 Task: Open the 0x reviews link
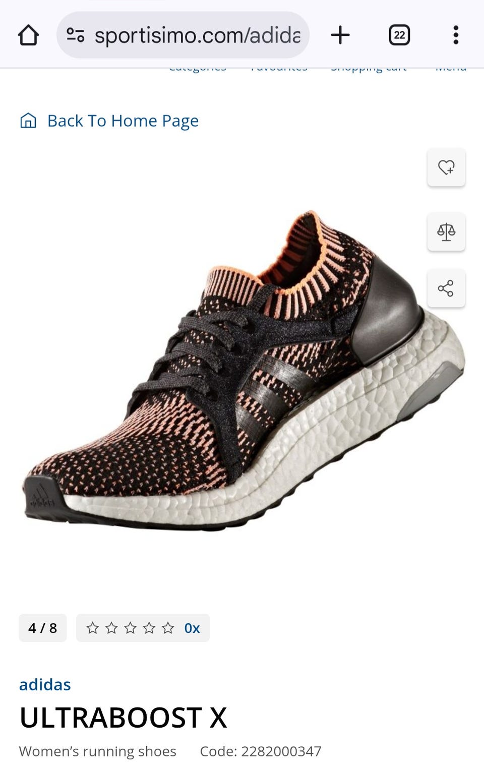[192, 628]
